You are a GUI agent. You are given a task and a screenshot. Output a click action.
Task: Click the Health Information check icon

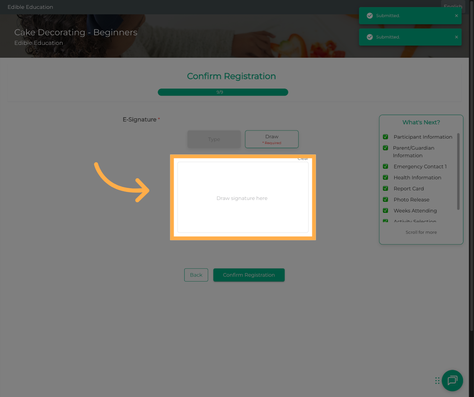(385, 178)
